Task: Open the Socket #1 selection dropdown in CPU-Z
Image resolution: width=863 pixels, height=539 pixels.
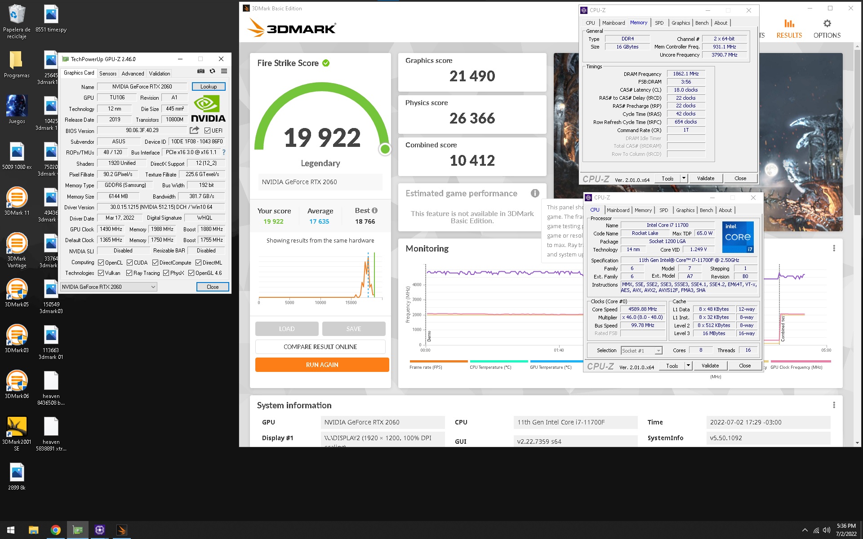Action: tap(641, 350)
